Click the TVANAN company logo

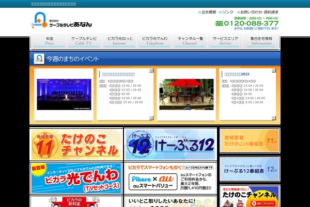click(61, 20)
